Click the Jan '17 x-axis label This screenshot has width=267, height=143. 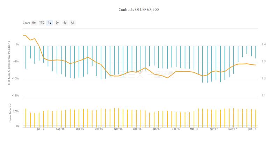pos(157,129)
